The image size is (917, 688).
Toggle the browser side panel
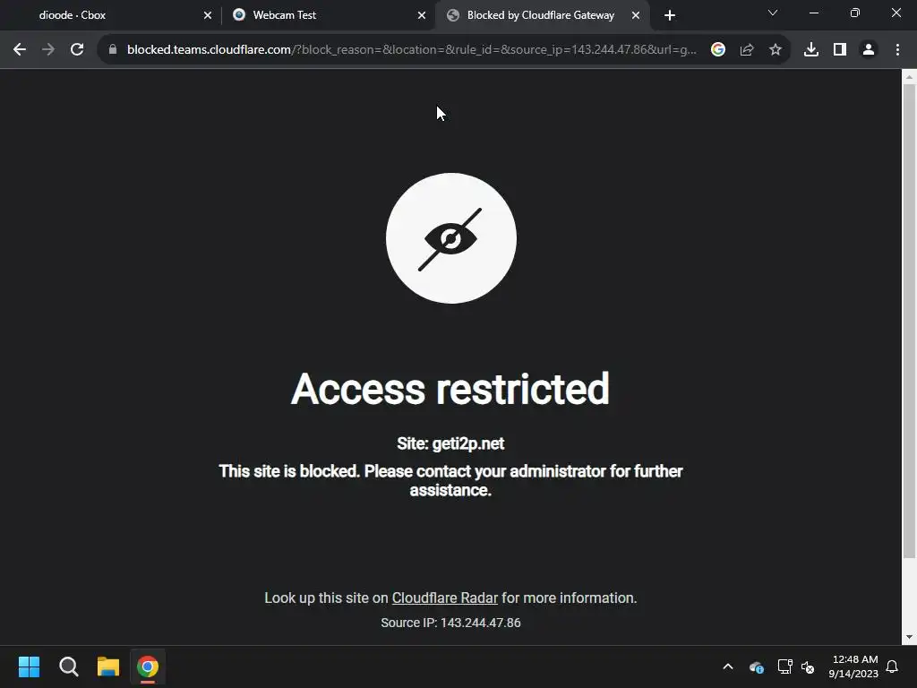point(840,50)
